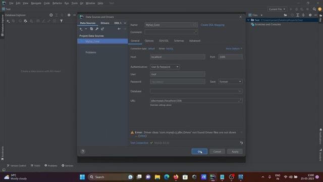This screenshot has width=323, height=182.
Task: Open the Refactor menu
Action: 57,4
